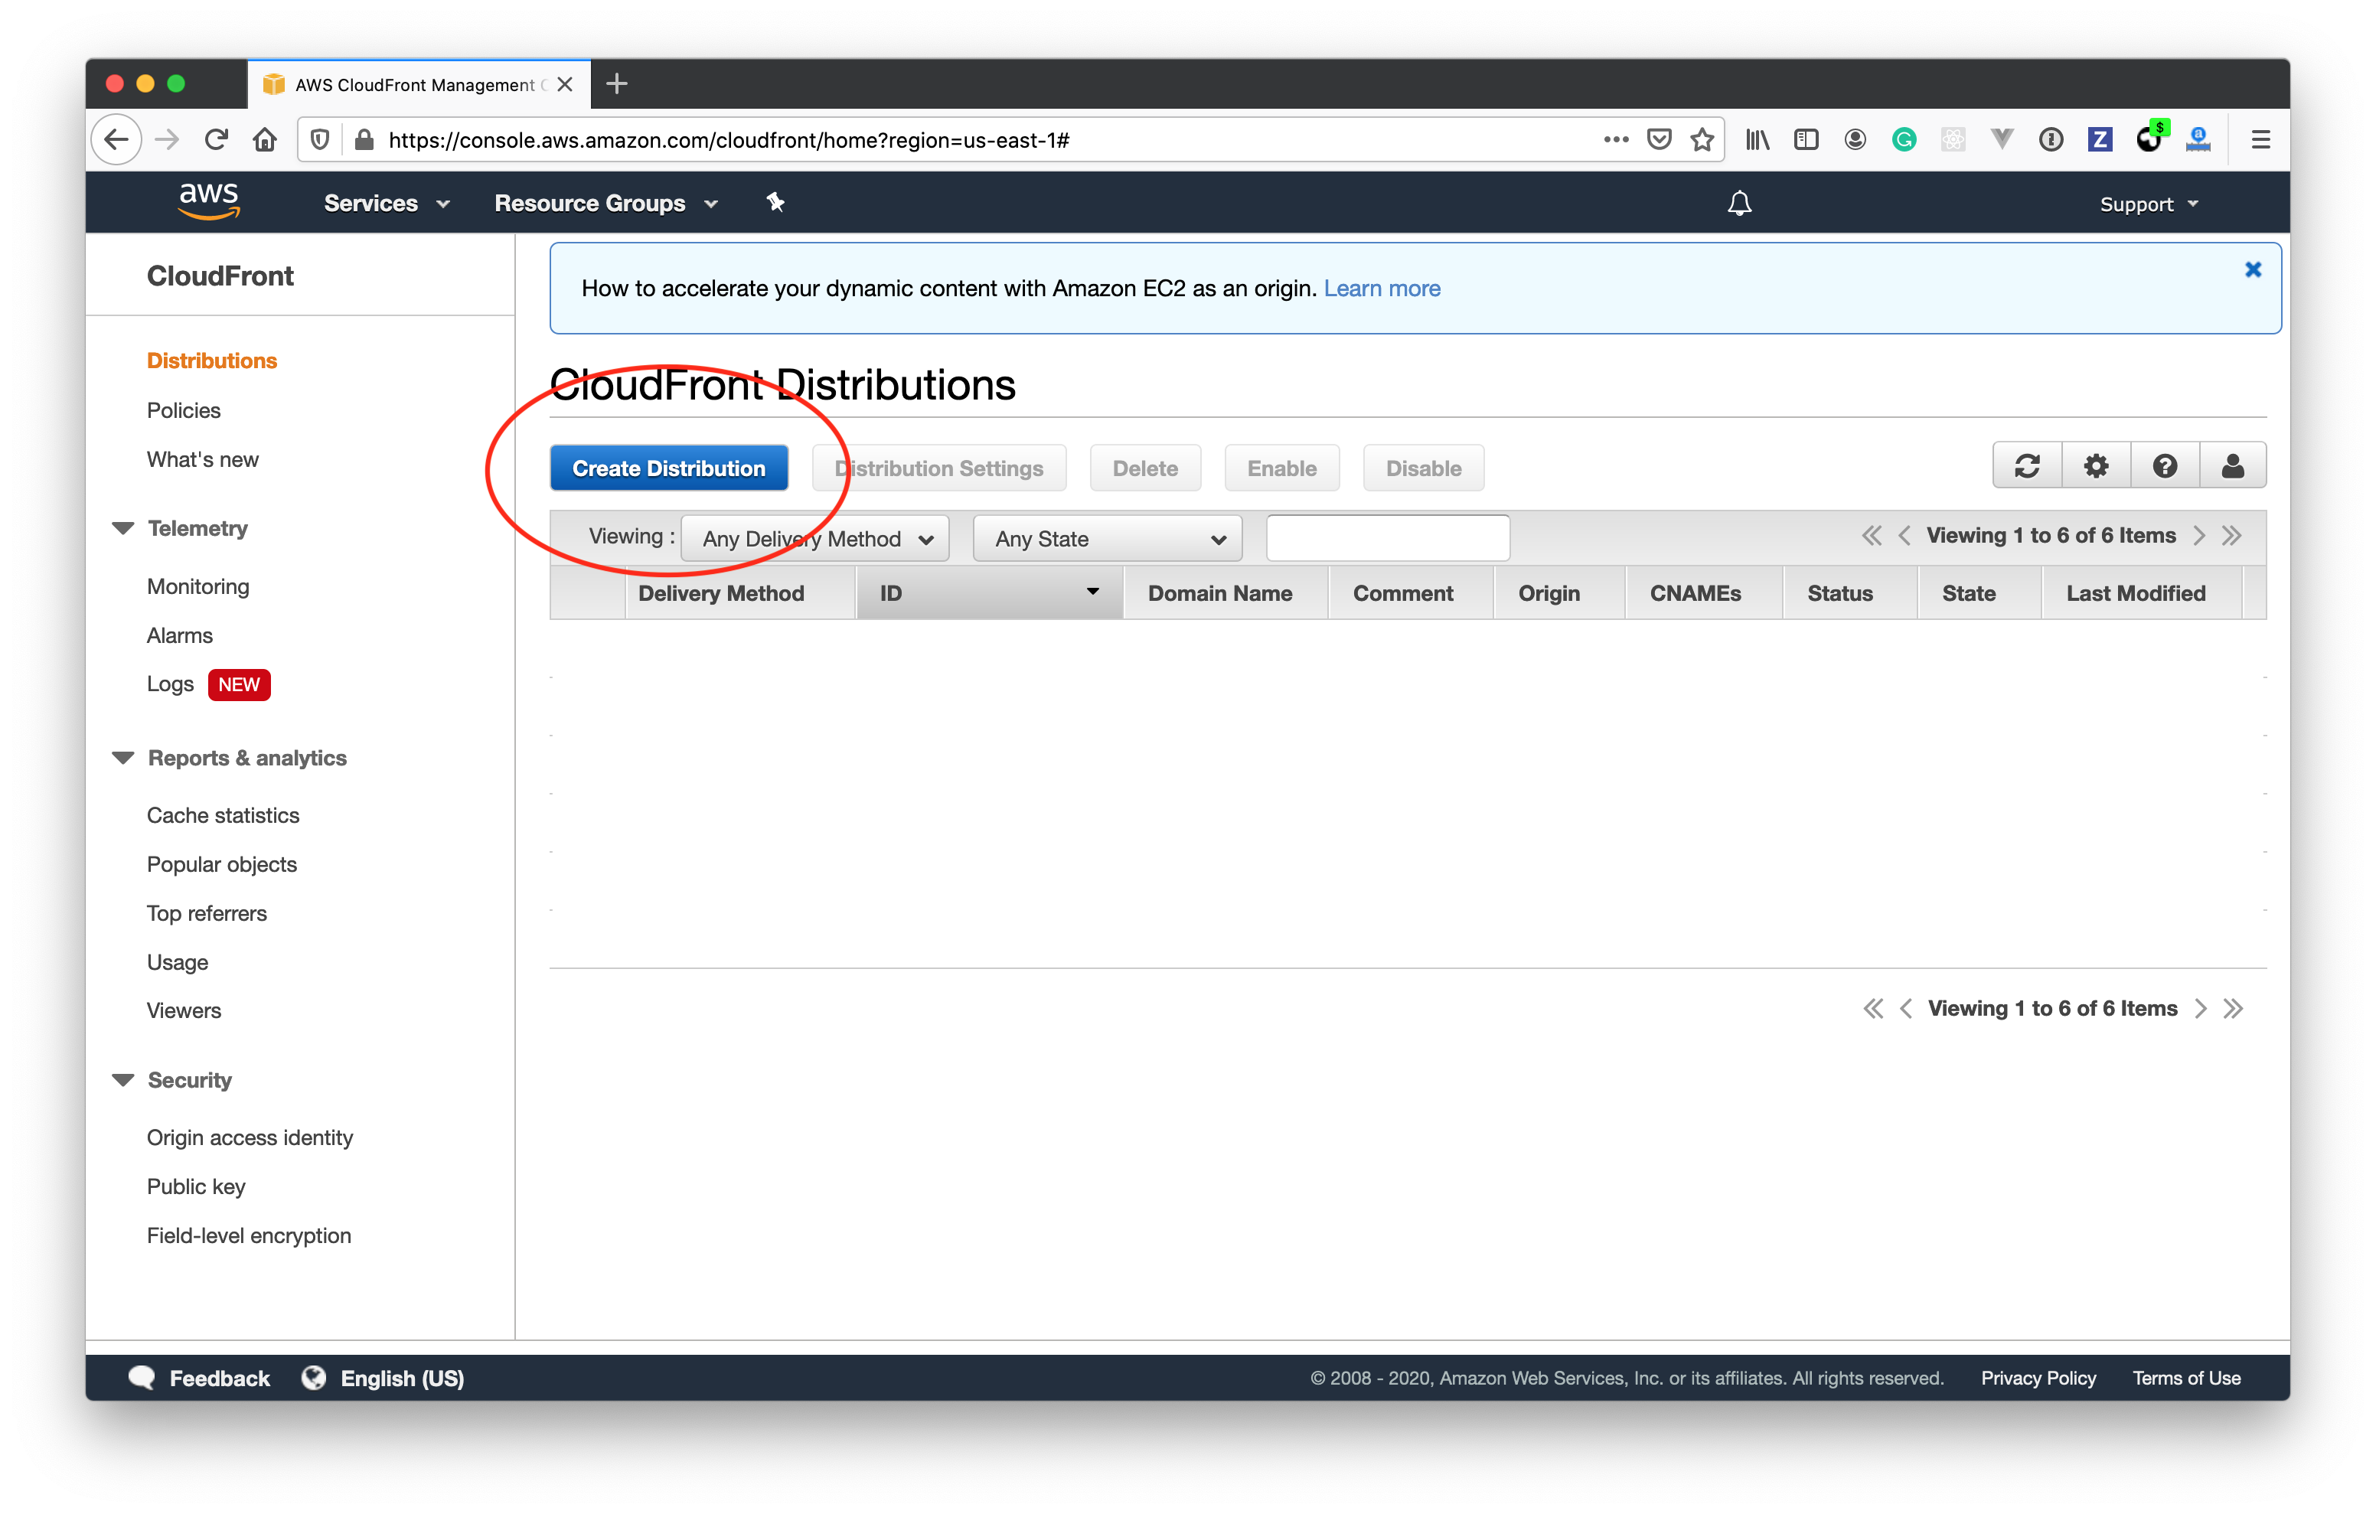Expand the Services menu
This screenshot has height=1514, width=2376.
[381, 203]
